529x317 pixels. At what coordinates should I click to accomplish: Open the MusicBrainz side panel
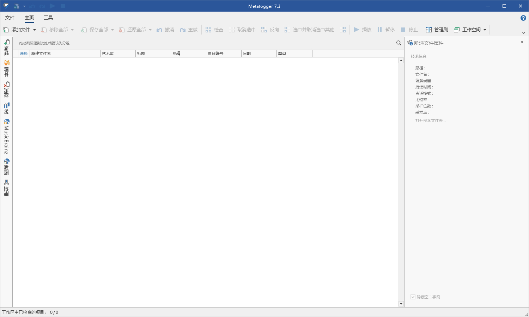[x=6, y=137]
